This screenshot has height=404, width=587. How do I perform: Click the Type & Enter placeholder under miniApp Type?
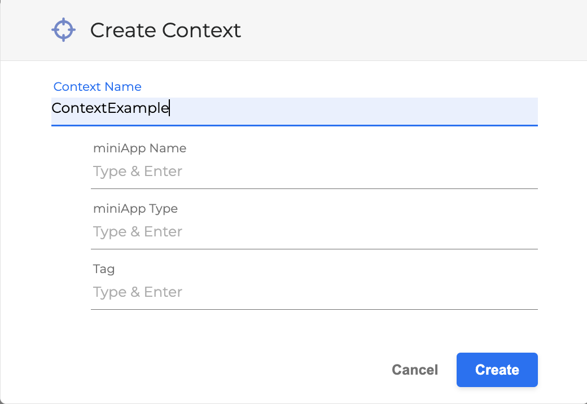click(x=138, y=231)
